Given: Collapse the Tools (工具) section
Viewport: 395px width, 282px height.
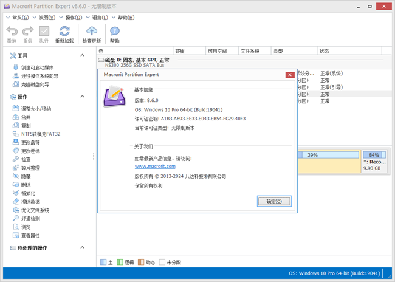Looking at the screenshot, I should (83, 55).
